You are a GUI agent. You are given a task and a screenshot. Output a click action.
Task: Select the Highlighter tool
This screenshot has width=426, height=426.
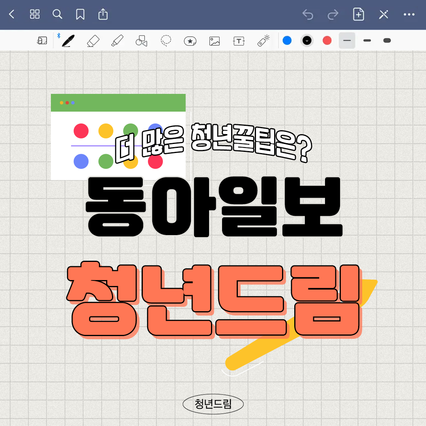coord(117,40)
